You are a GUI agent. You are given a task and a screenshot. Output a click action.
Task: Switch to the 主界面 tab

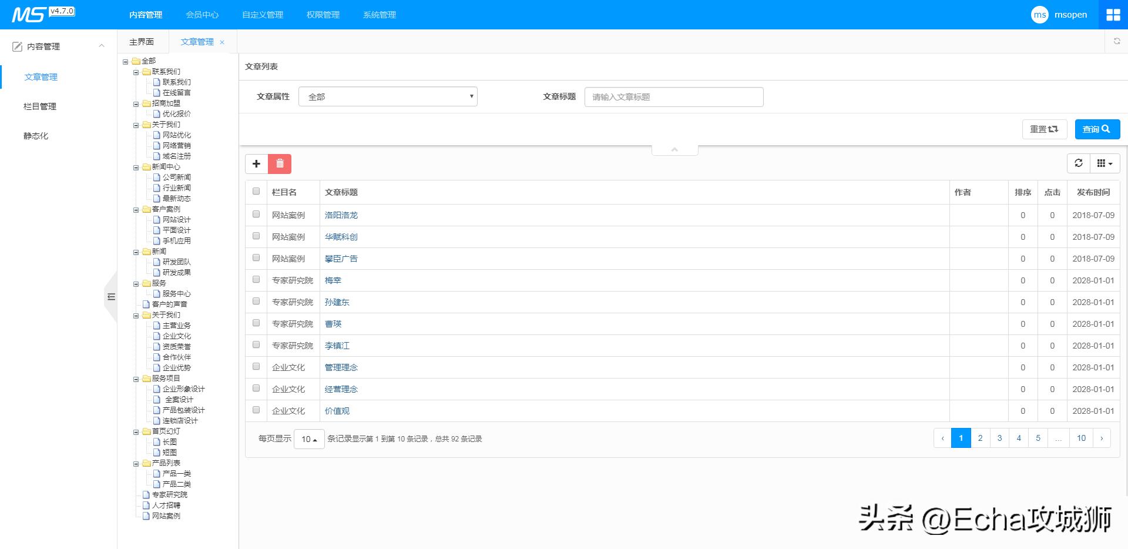141,41
